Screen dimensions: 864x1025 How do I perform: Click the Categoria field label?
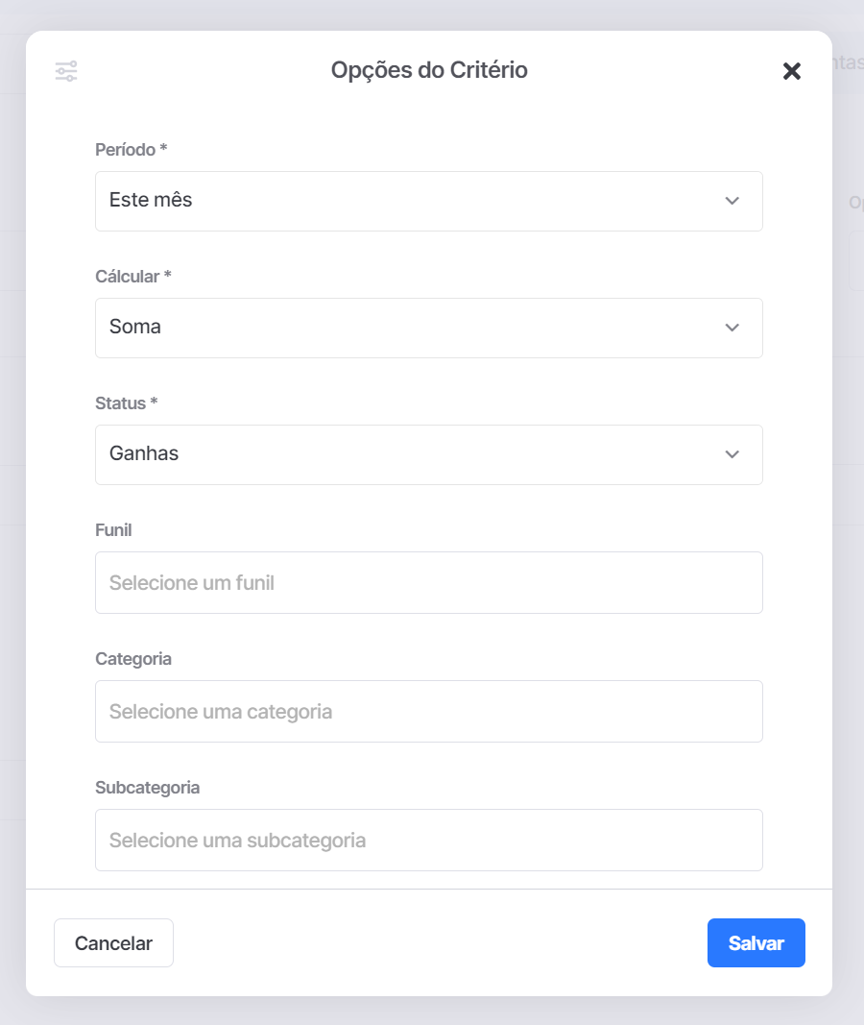coord(133,659)
